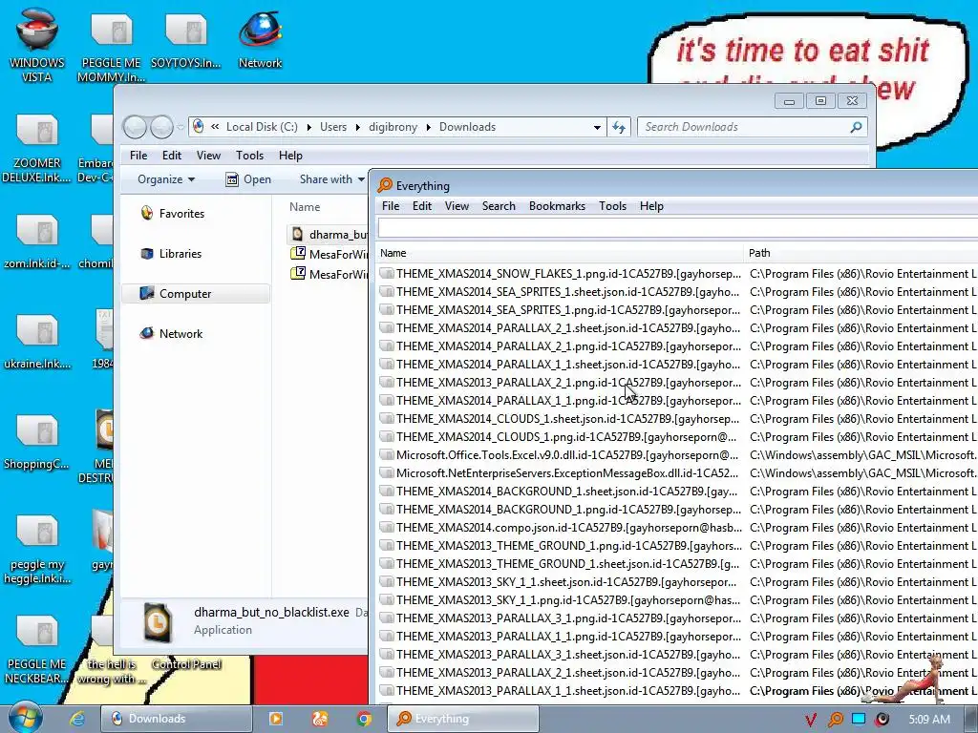
Task: Sort Explorer files by Name column
Action: 305,207
